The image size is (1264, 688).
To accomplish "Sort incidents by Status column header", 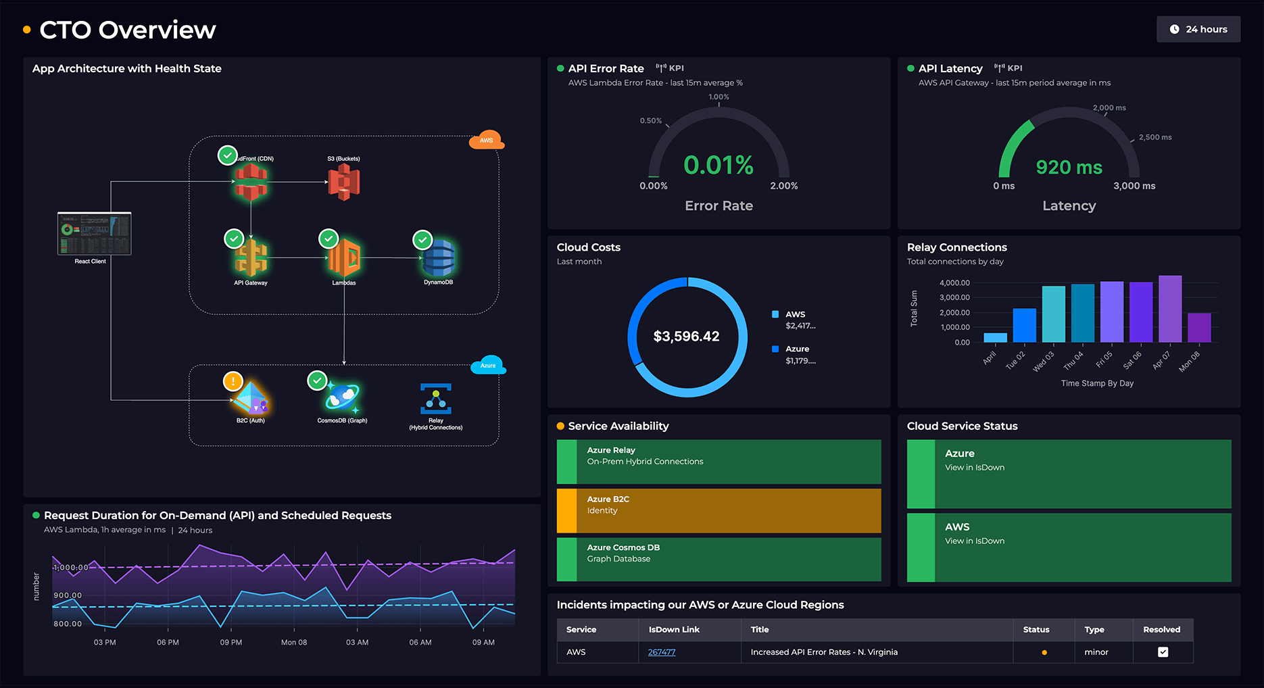I will tap(1036, 629).
